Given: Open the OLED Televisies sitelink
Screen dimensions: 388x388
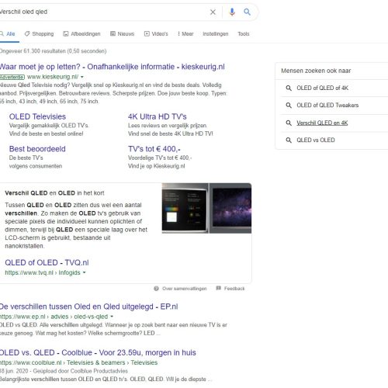Looking at the screenshot, I should [x=37, y=116].
